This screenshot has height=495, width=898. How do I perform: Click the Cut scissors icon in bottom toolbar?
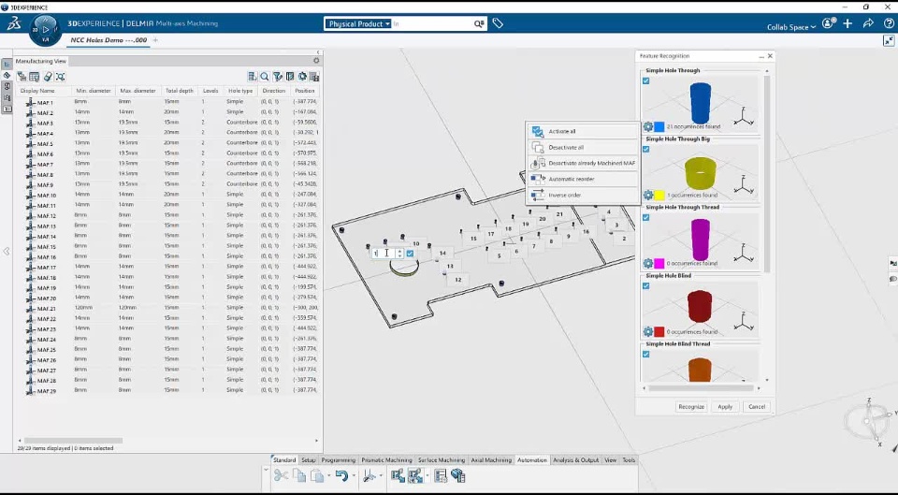(x=281, y=475)
